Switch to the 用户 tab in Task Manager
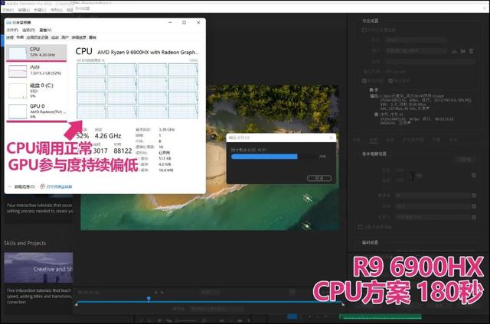 click(65, 37)
